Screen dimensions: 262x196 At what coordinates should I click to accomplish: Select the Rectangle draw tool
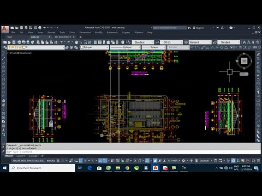[3, 71]
